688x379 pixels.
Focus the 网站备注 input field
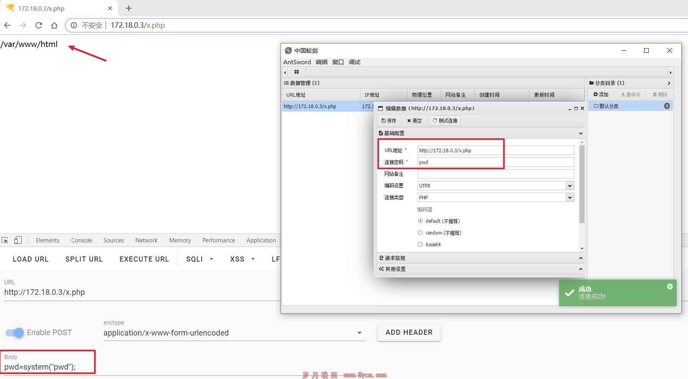496,174
